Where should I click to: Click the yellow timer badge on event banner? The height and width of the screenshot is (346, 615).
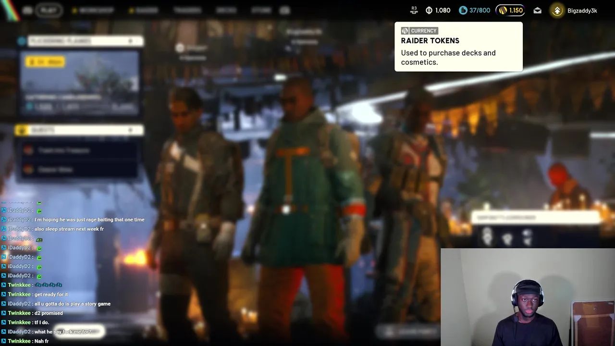tap(45, 62)
